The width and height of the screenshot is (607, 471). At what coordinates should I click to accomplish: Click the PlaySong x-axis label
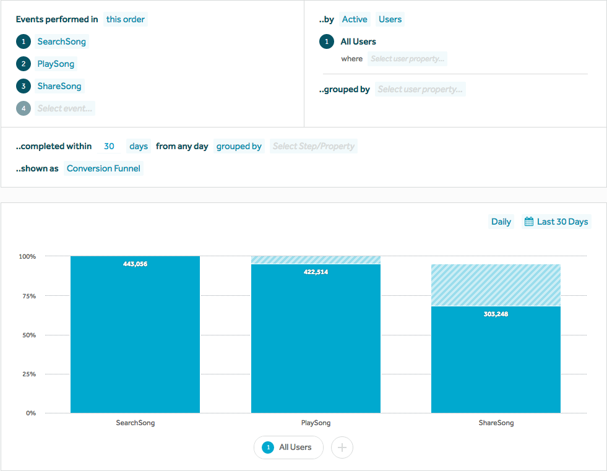(x=316, y=423)
